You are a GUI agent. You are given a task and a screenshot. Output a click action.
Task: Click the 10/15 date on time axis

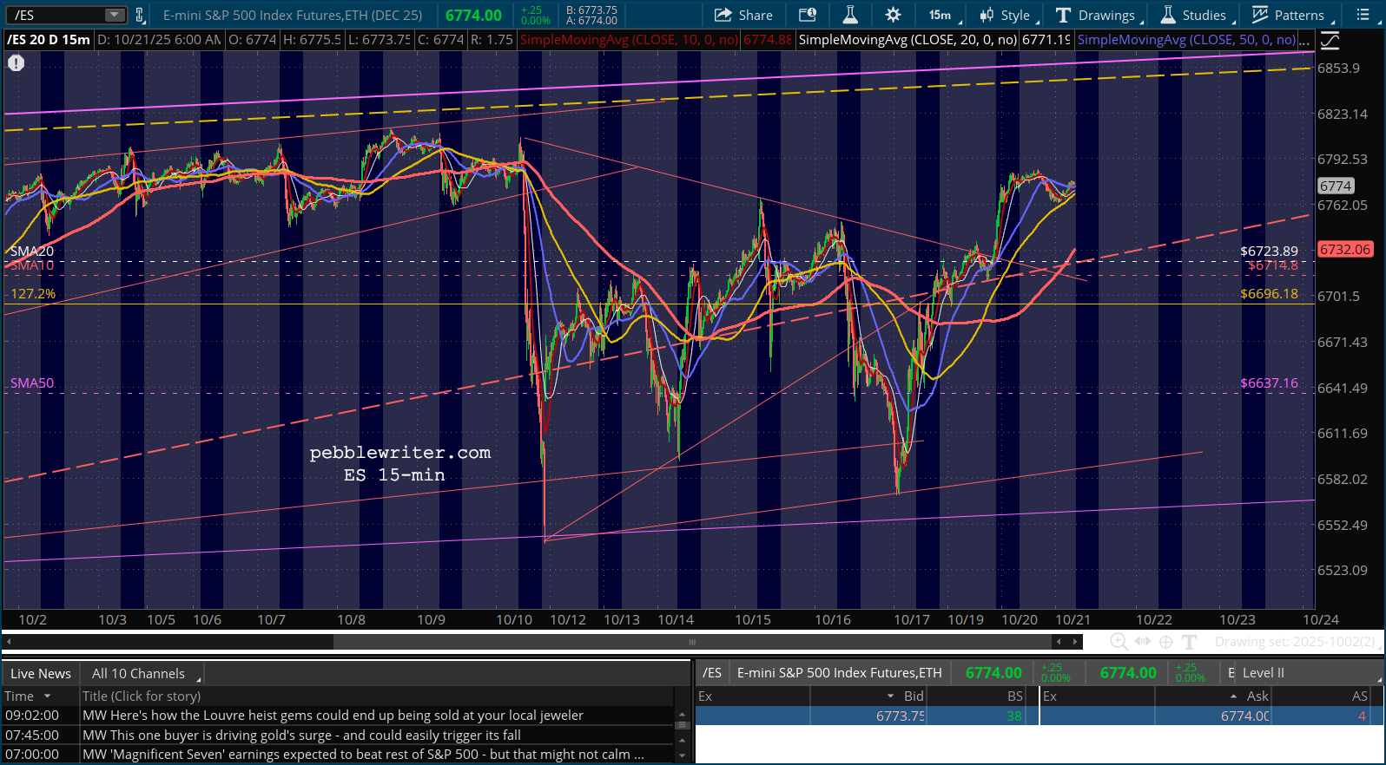tap(753, 620)
